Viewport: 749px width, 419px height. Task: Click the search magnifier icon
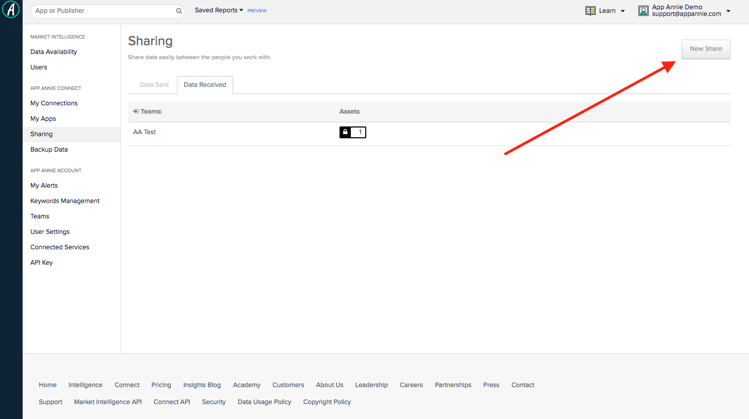tap(179, 11)
